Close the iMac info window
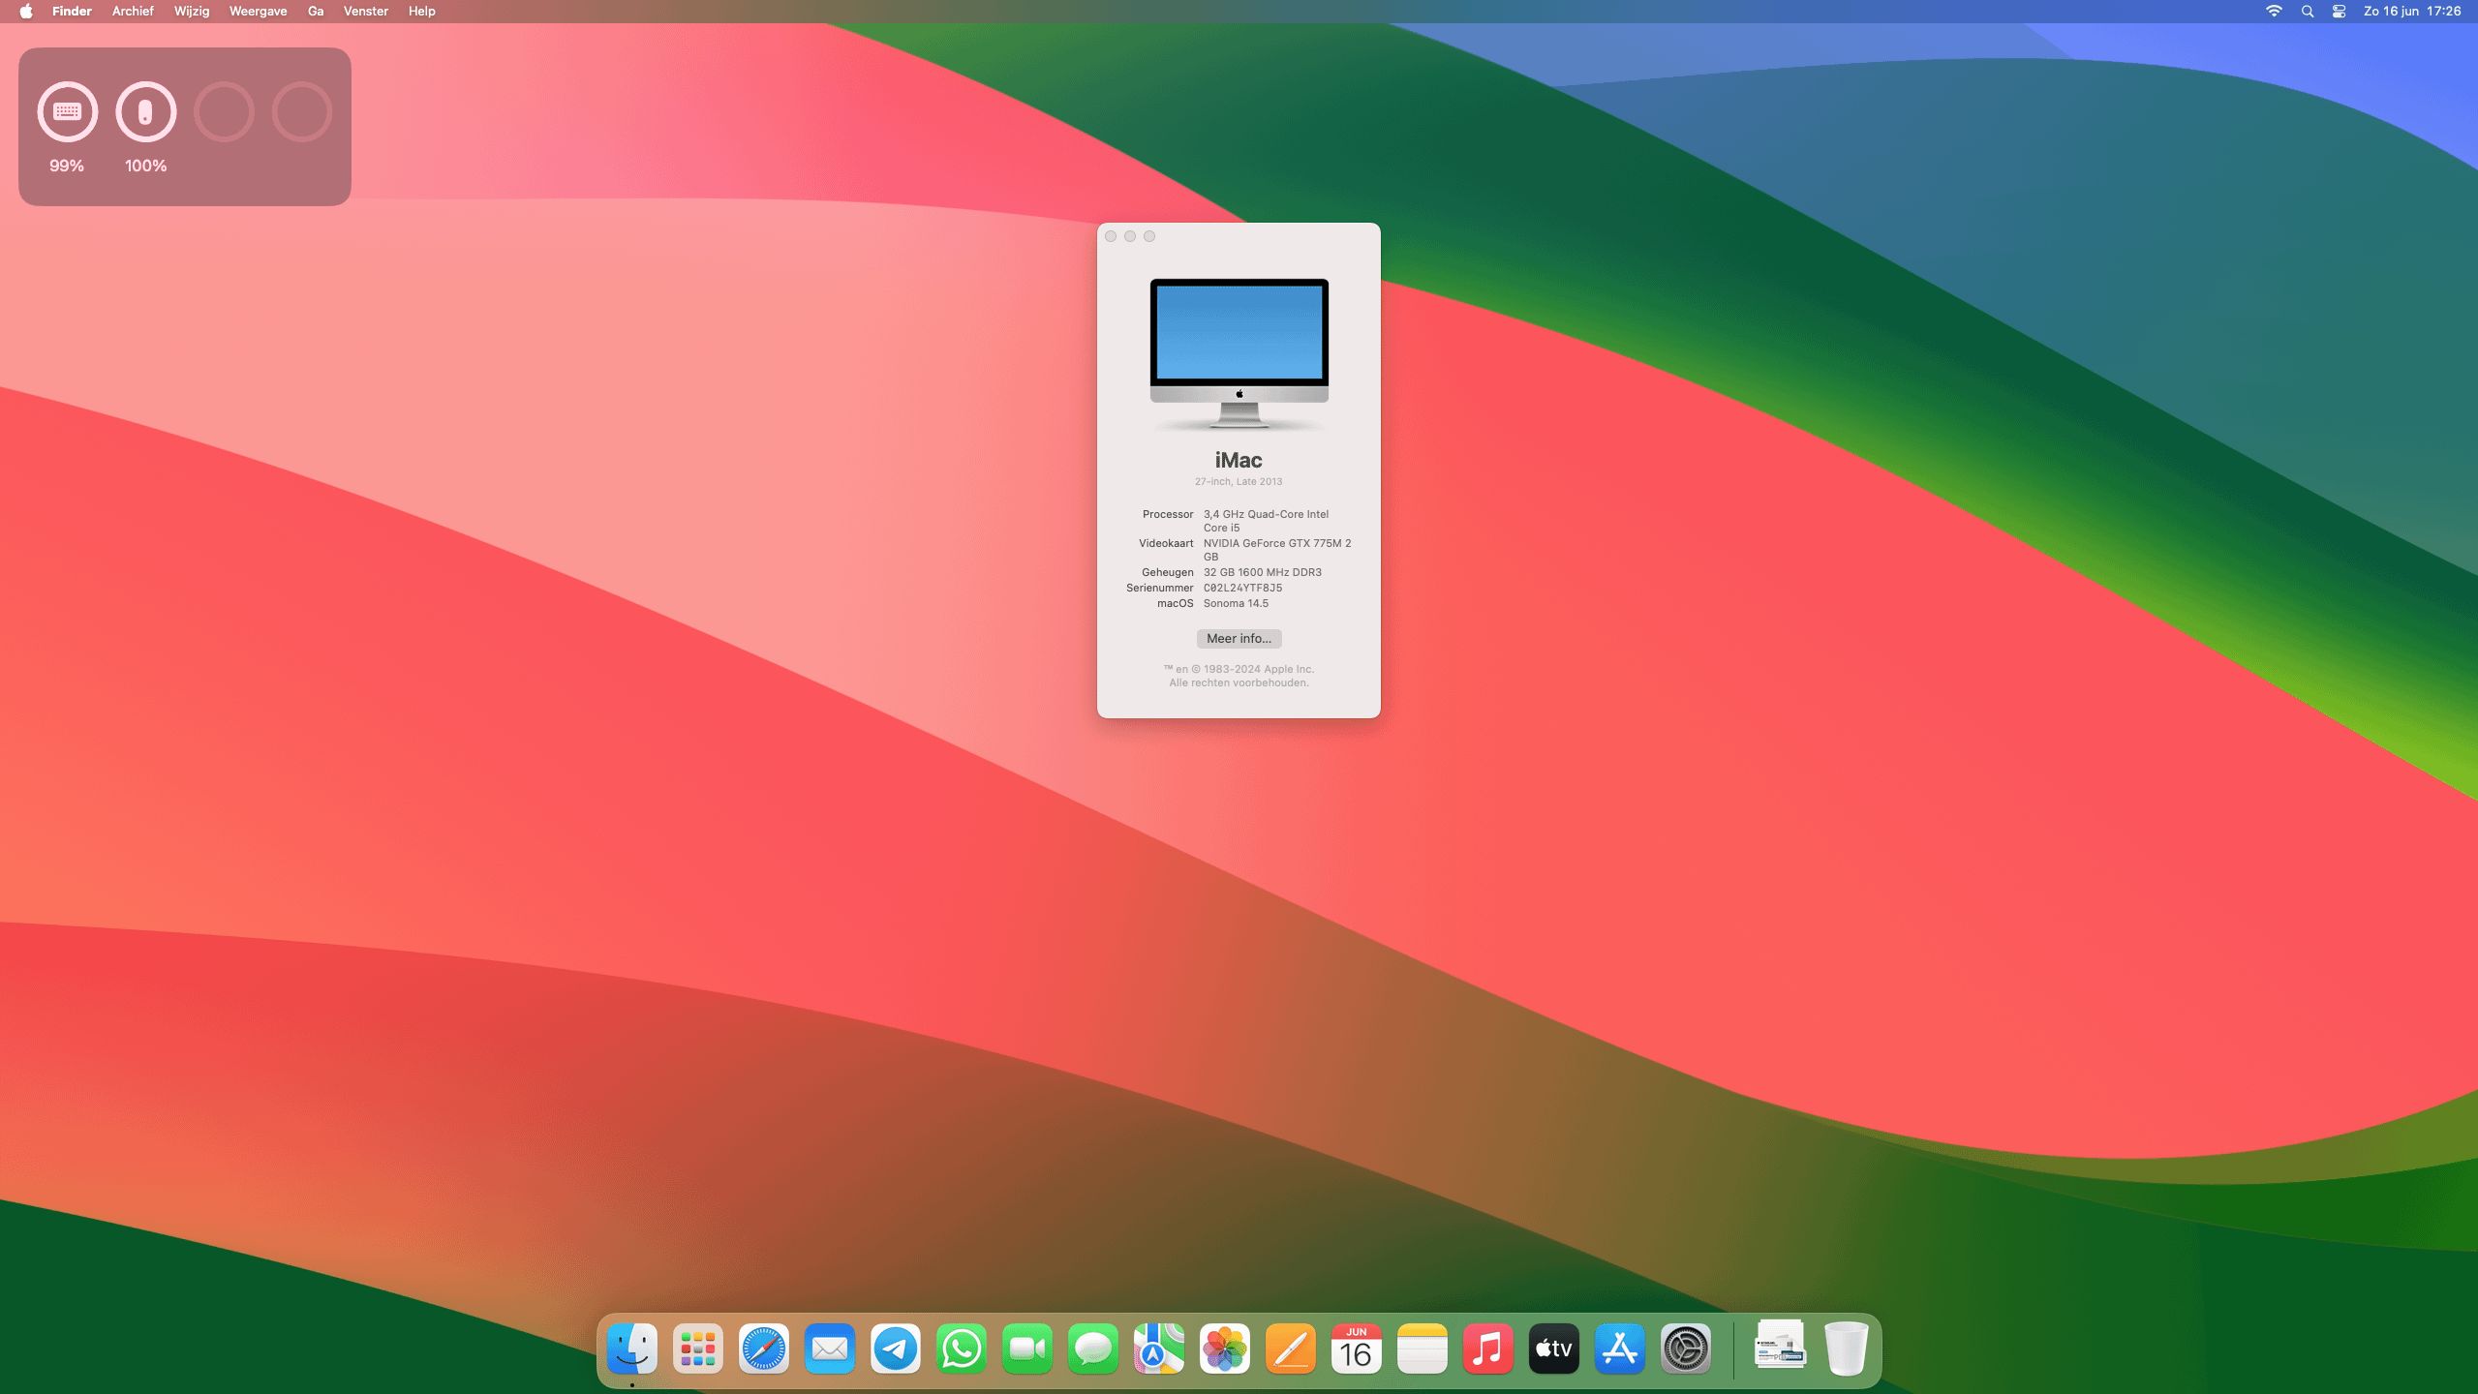 click(x=1111, y=236)
